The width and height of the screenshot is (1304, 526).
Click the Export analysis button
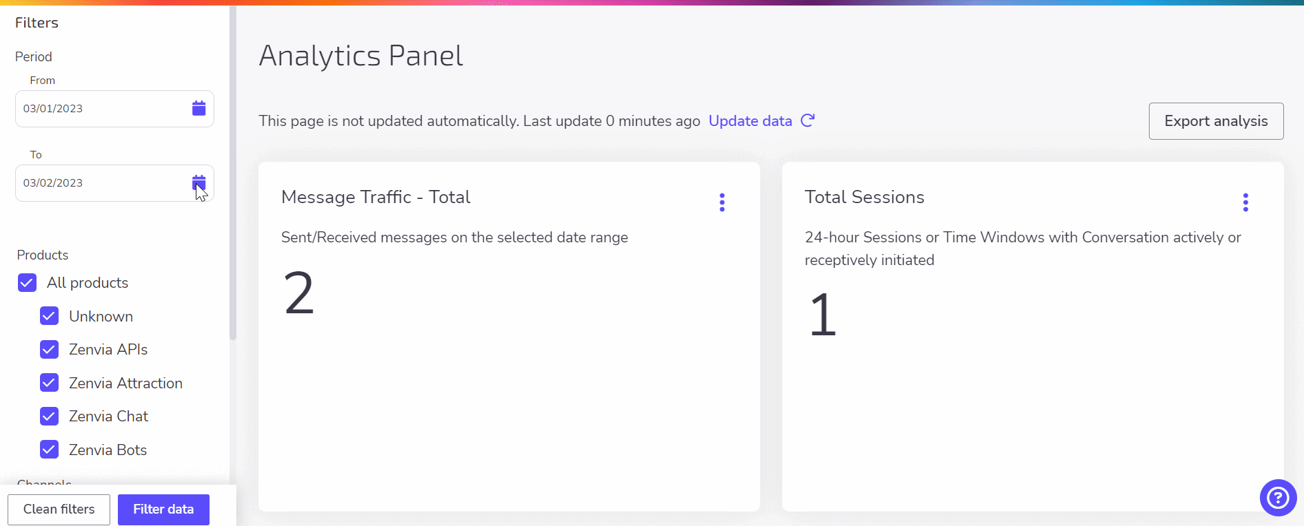tap(1216, 121)
